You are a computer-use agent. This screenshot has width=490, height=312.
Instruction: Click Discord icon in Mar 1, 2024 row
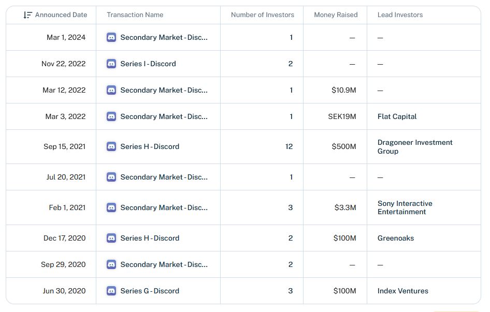point(111,37)
